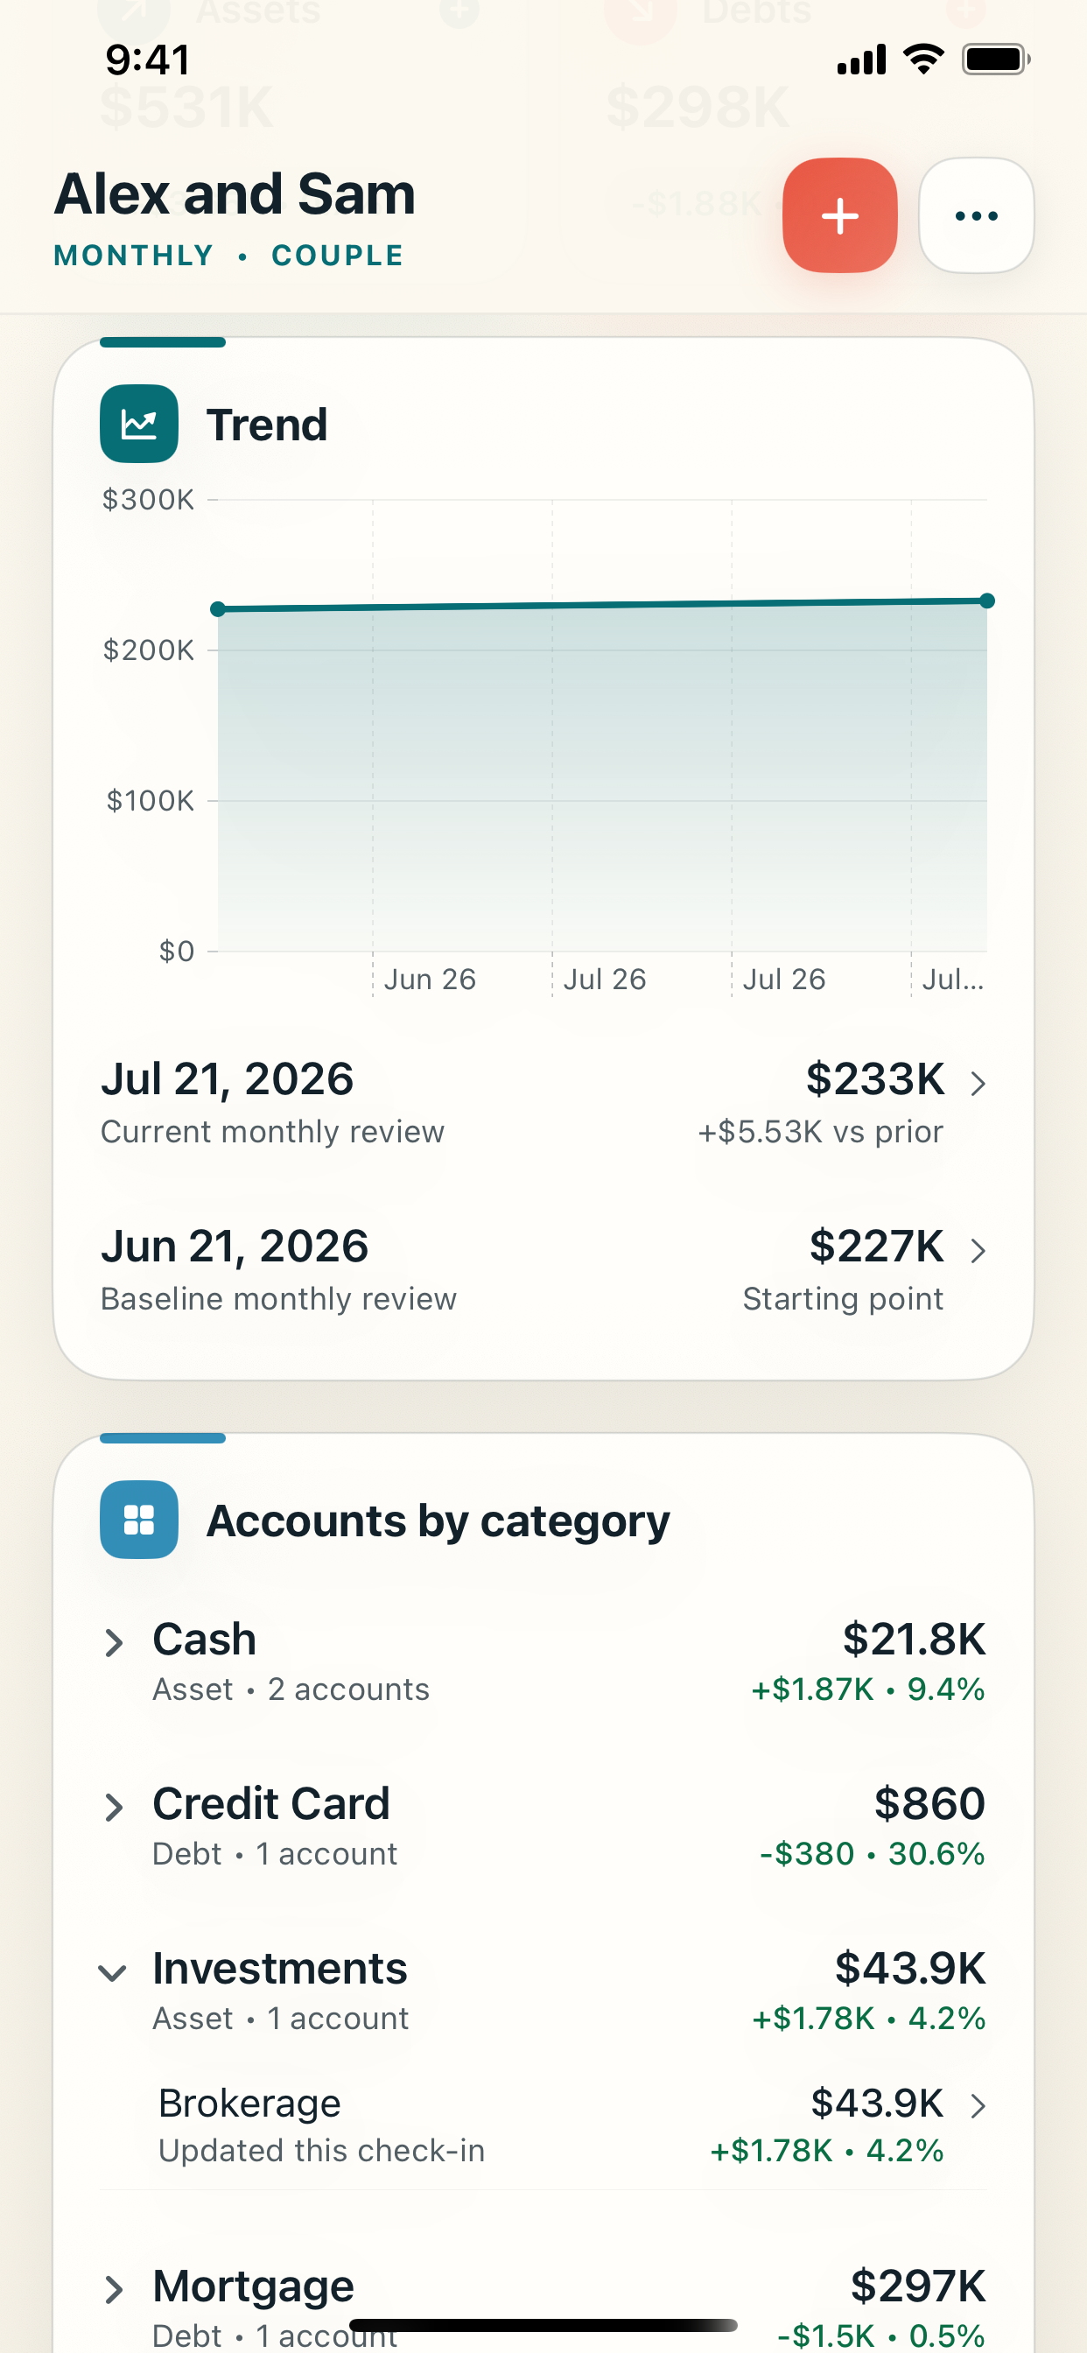This screenshot has height=2353, width=1087.
Task: Open the Baseline monthly review row
Action: 543,1269
